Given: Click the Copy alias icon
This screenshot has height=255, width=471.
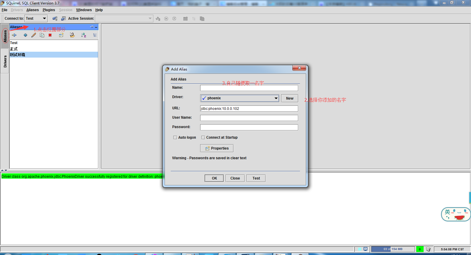Looking at the screenshot, I should [x=42, y=35].
